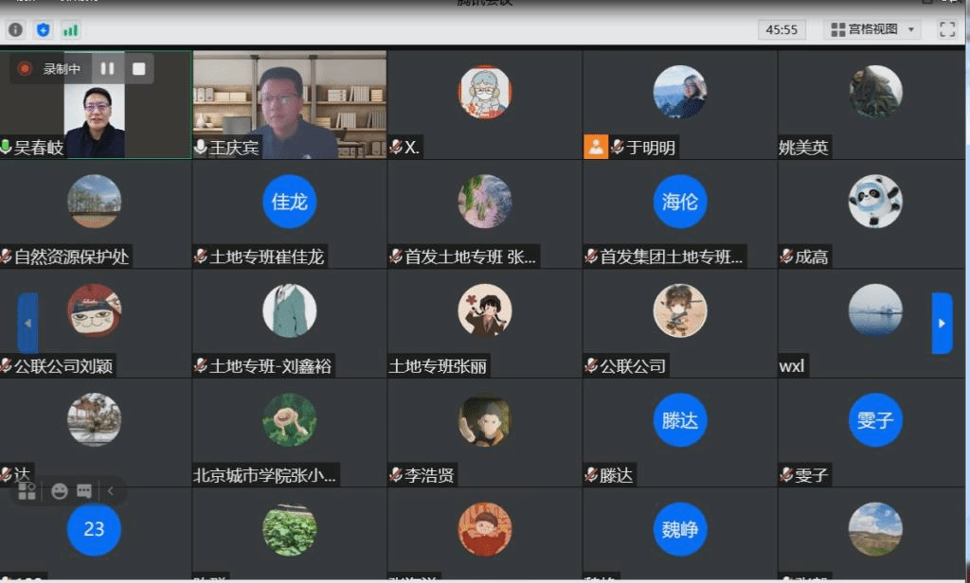Image resolution: width=970 pixels, height=583 pixels.
Task: Click the muted mic icon beside X.
Action: pos(396,147)
